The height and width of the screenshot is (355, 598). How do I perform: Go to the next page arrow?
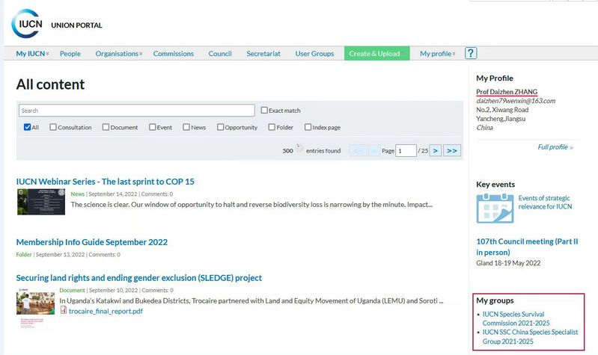pos(435,150)
